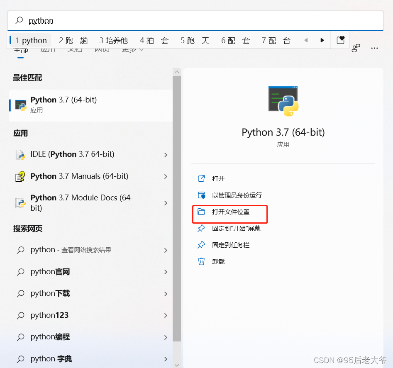Expand python 字典 suggestion chevron
393x368 pixels.
[x=166, y=359]
